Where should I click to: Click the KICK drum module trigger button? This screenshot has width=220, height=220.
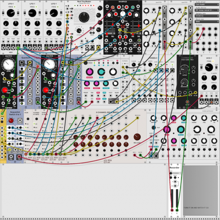tap(28, 119)
